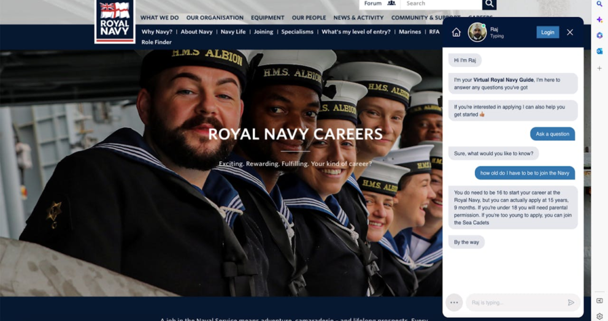Open the Copilot sparkle sidebar icon
Viewport: 608px width, 321px height.
point(599,20)
